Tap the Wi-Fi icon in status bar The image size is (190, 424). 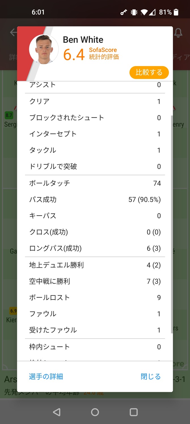click(x=144, y=12)
